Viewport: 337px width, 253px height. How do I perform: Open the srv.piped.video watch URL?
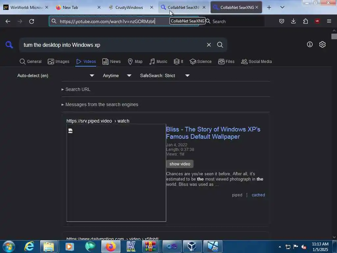(98, 121)
